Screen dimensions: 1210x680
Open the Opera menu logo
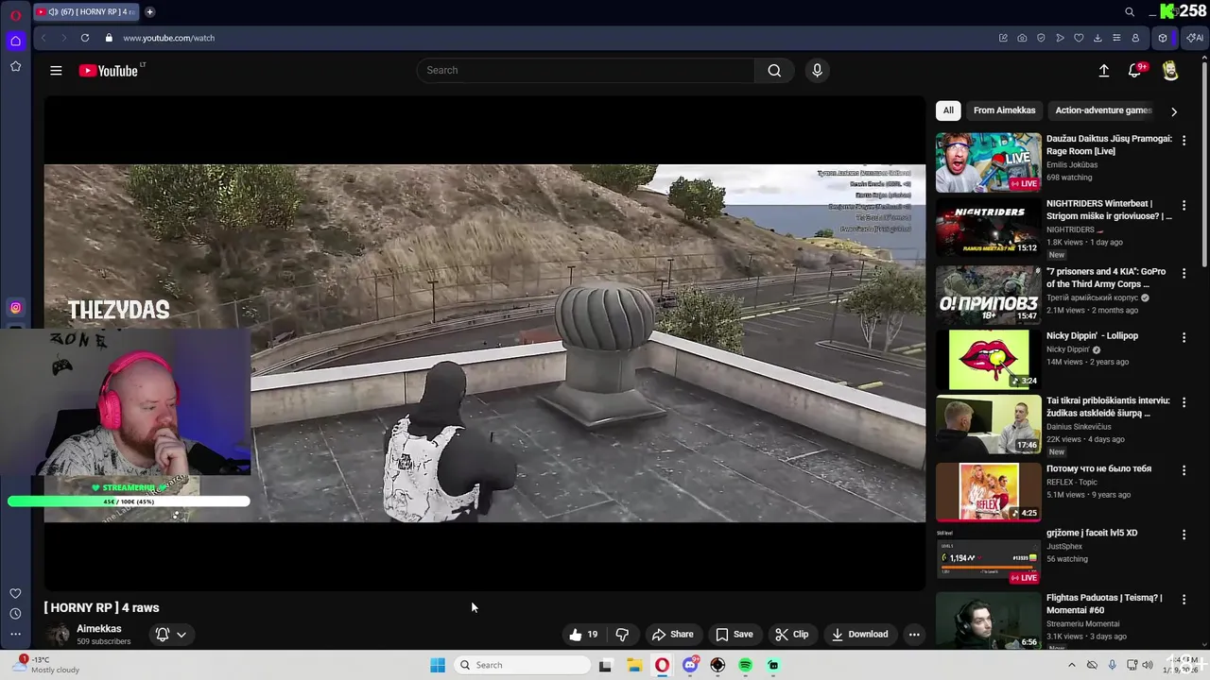tap(15, 15)
